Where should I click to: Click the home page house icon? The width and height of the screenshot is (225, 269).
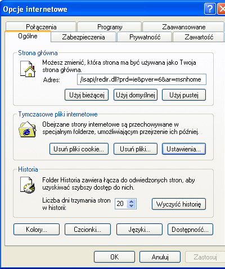28,69
